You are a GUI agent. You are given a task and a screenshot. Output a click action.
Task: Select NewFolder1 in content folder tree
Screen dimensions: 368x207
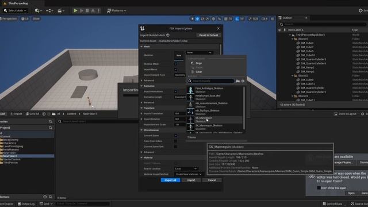point(10,156)
